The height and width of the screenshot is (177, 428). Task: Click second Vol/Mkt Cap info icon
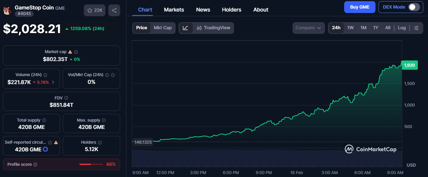113,75
